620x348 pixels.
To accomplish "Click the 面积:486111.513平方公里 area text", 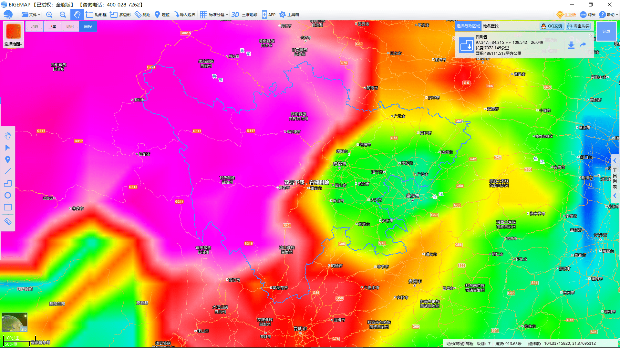I will (498, 53).
